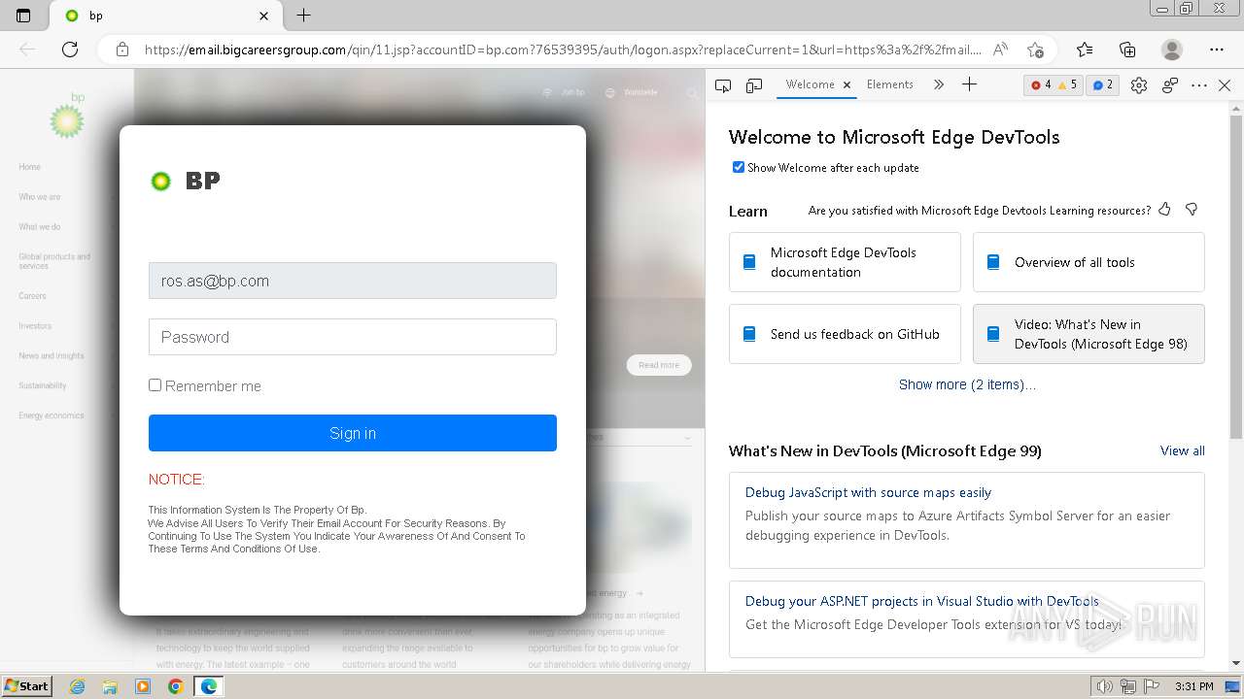Open the Favorites list icon
The width and height of the screenshot is (1244, 699).
pyautogui.click(x=1085, y=50)
